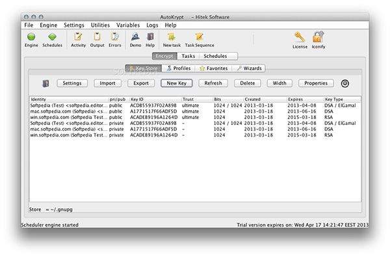Switch to the Encrypt tab

click(164, 56)
